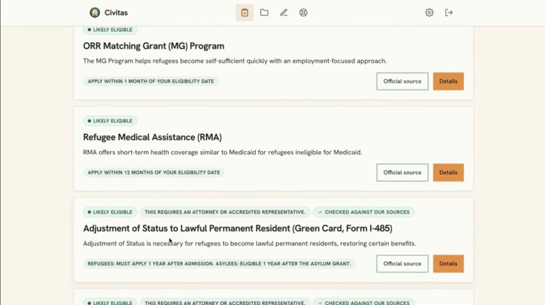The height and width of the screenshot is (305, 545).
Task: Select Adjustment of Status to Lawful Permanent Resident title
Action: (238, 228)
